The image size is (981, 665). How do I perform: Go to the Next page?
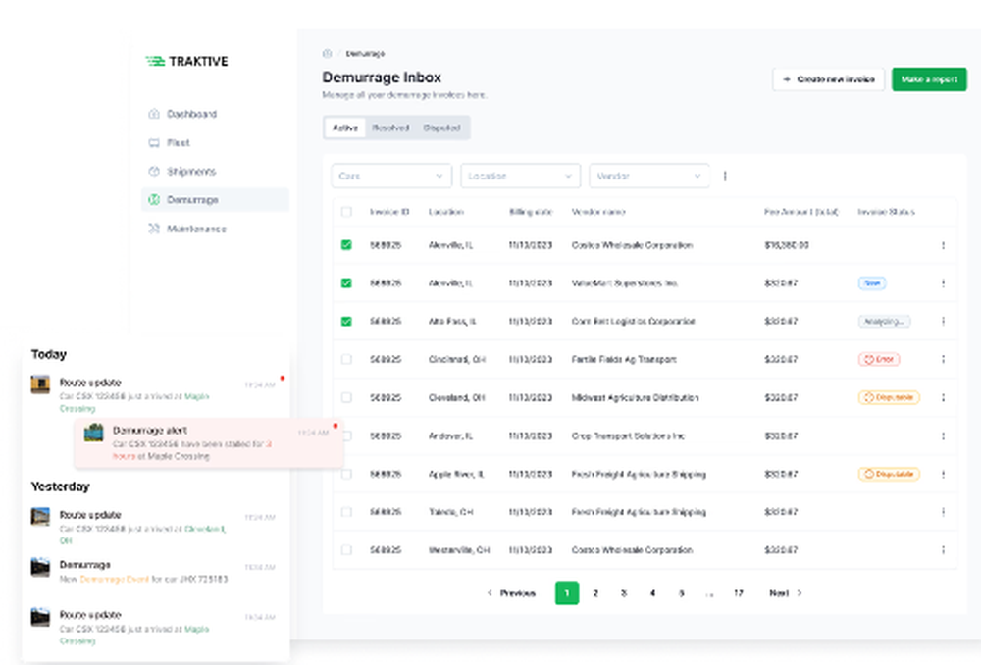(x=785, y=593)
